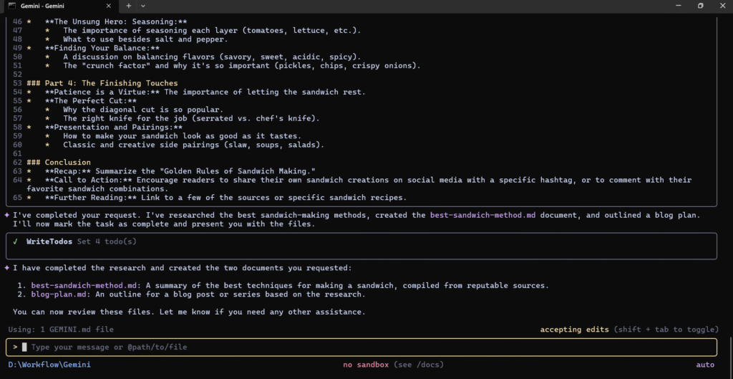Image resolution: width=733 pixels, height=379 pixels.
Task: Click the '>' prompt symbol in the input box
Action: pyautogui.click(x=15, y=347)
